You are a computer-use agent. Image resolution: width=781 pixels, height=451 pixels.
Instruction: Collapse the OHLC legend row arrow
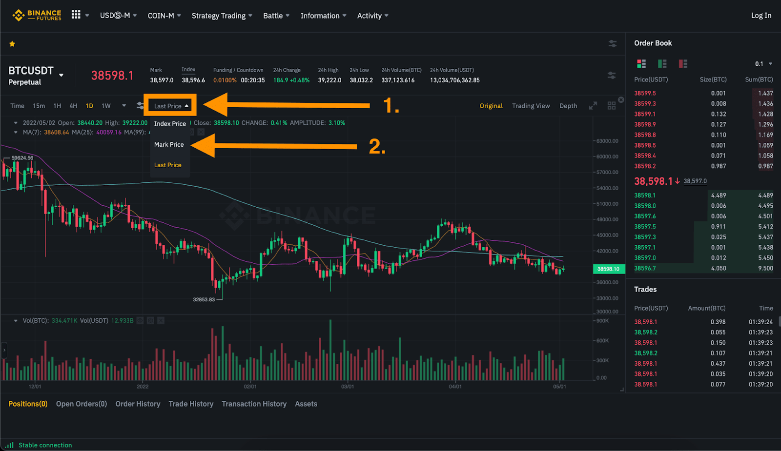click(x=16, y=123)
